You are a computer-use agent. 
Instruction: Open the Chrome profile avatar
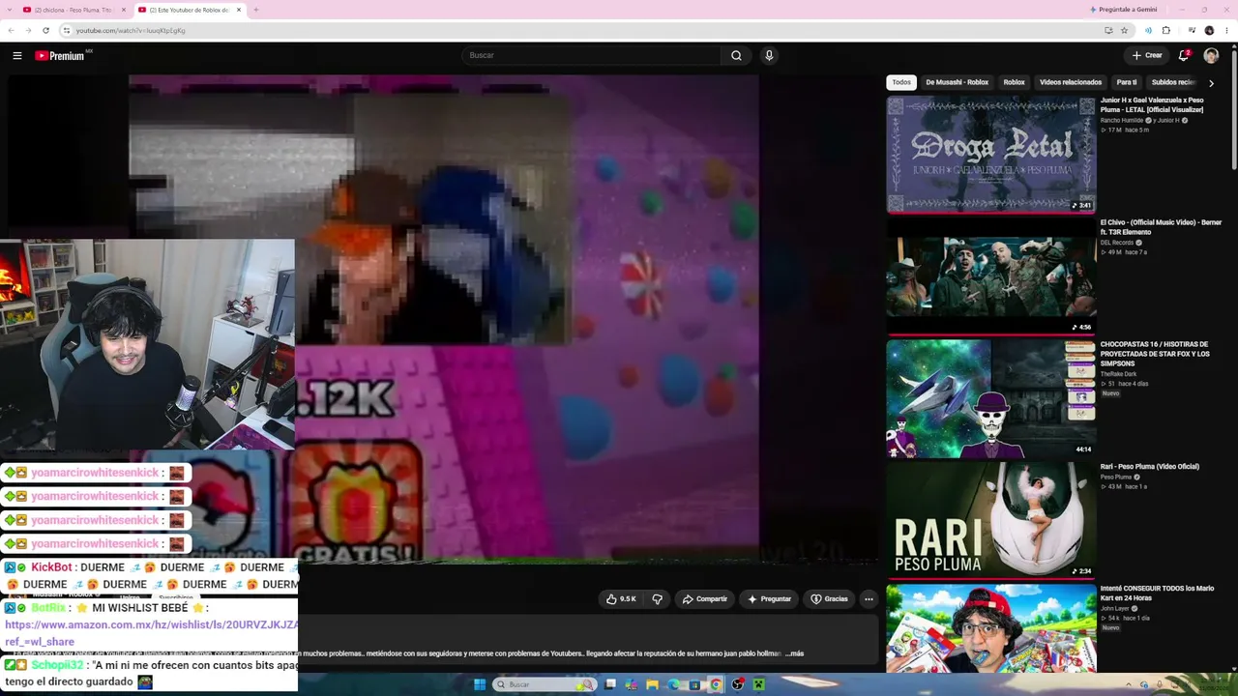click(x=1209, y=30)
